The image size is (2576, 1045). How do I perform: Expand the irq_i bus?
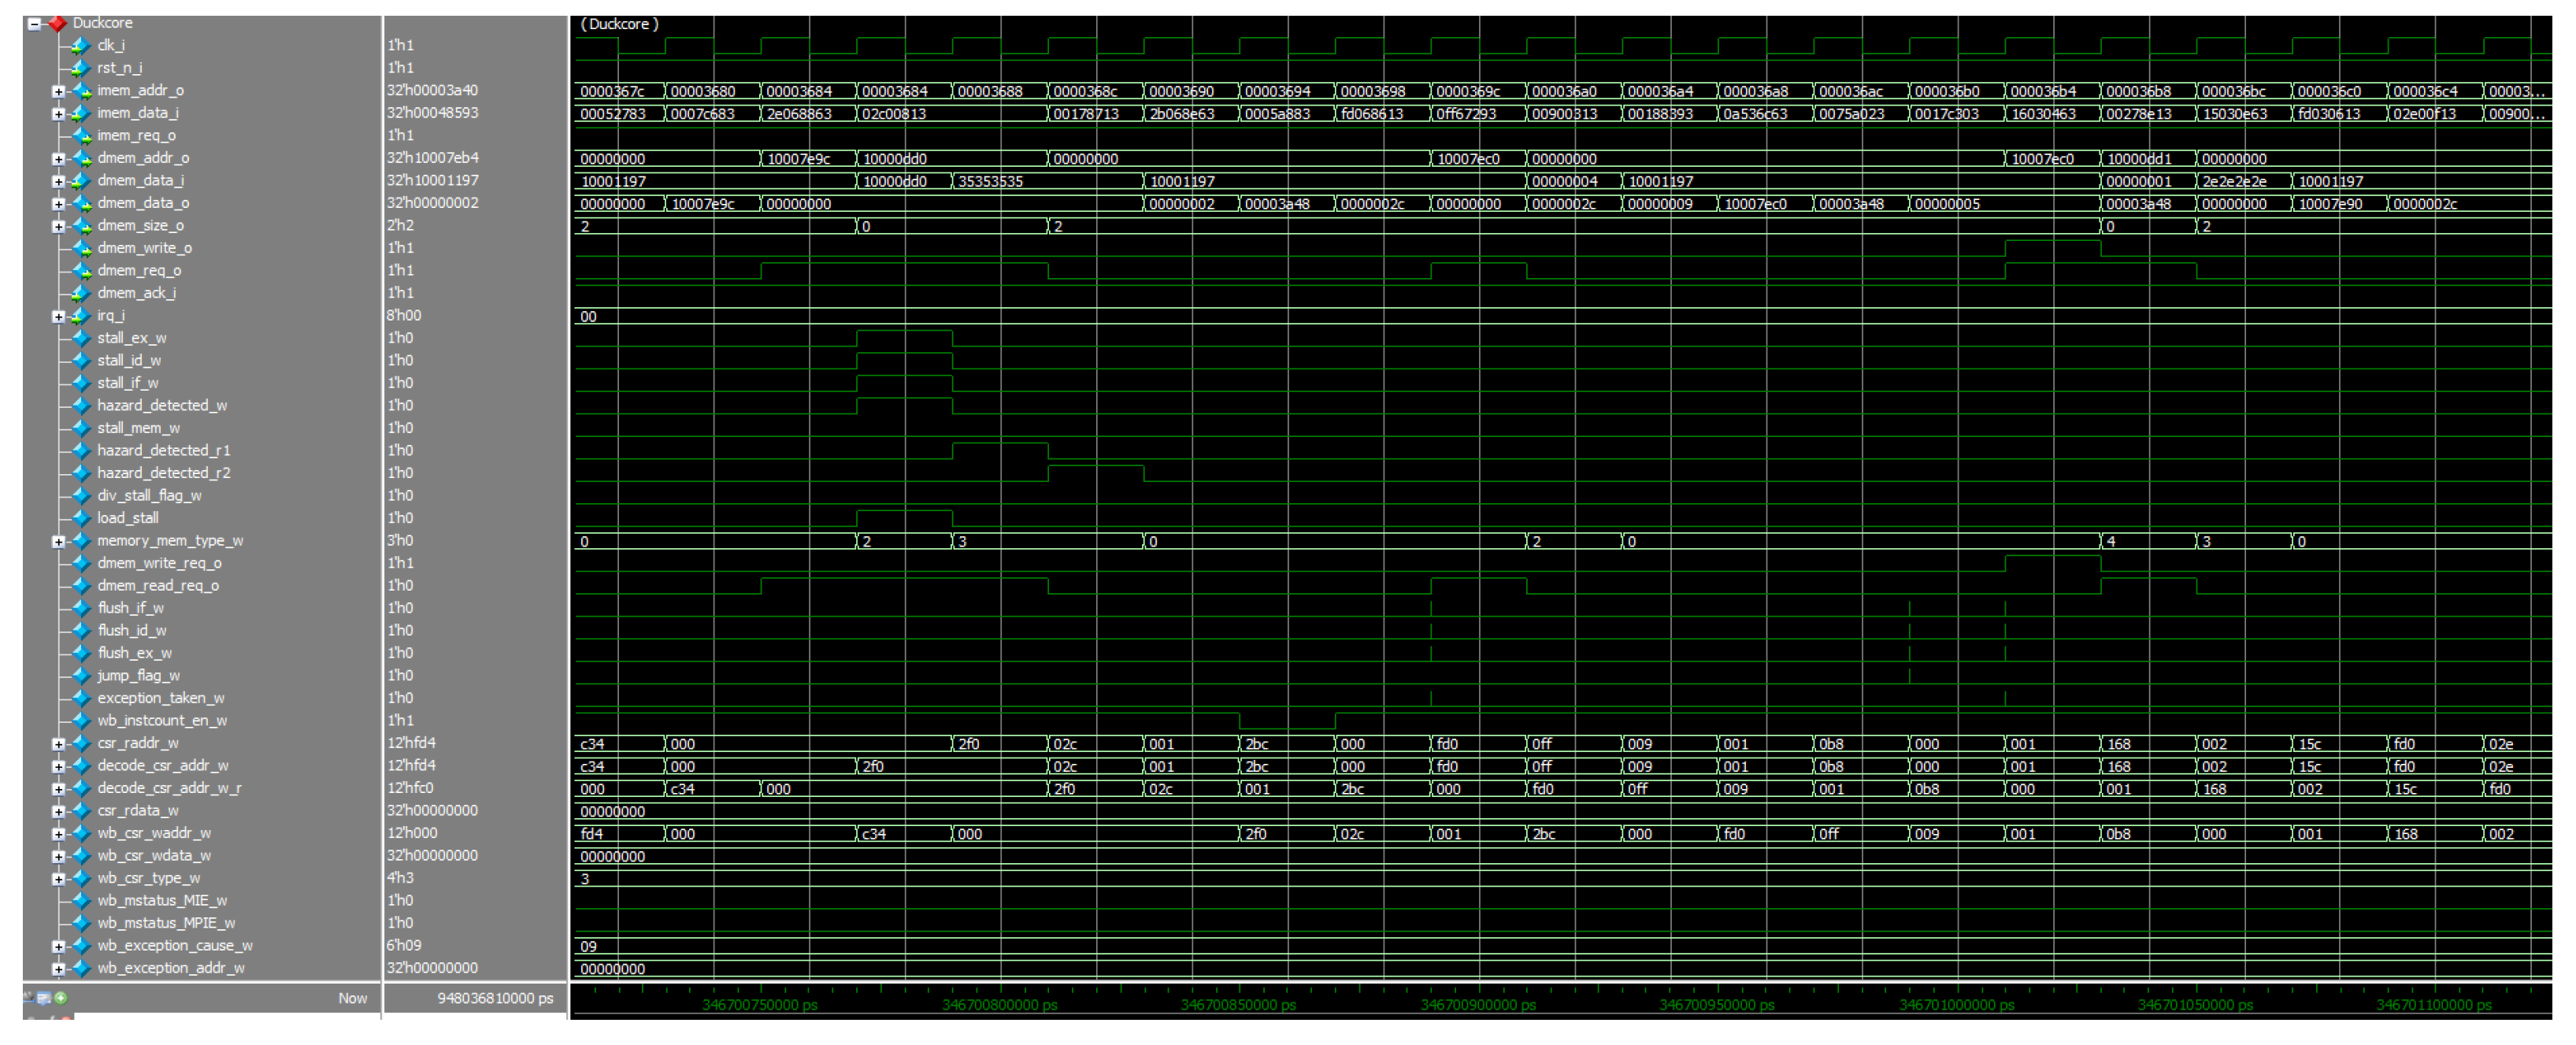pyautogui.click(x=58, y=316)
